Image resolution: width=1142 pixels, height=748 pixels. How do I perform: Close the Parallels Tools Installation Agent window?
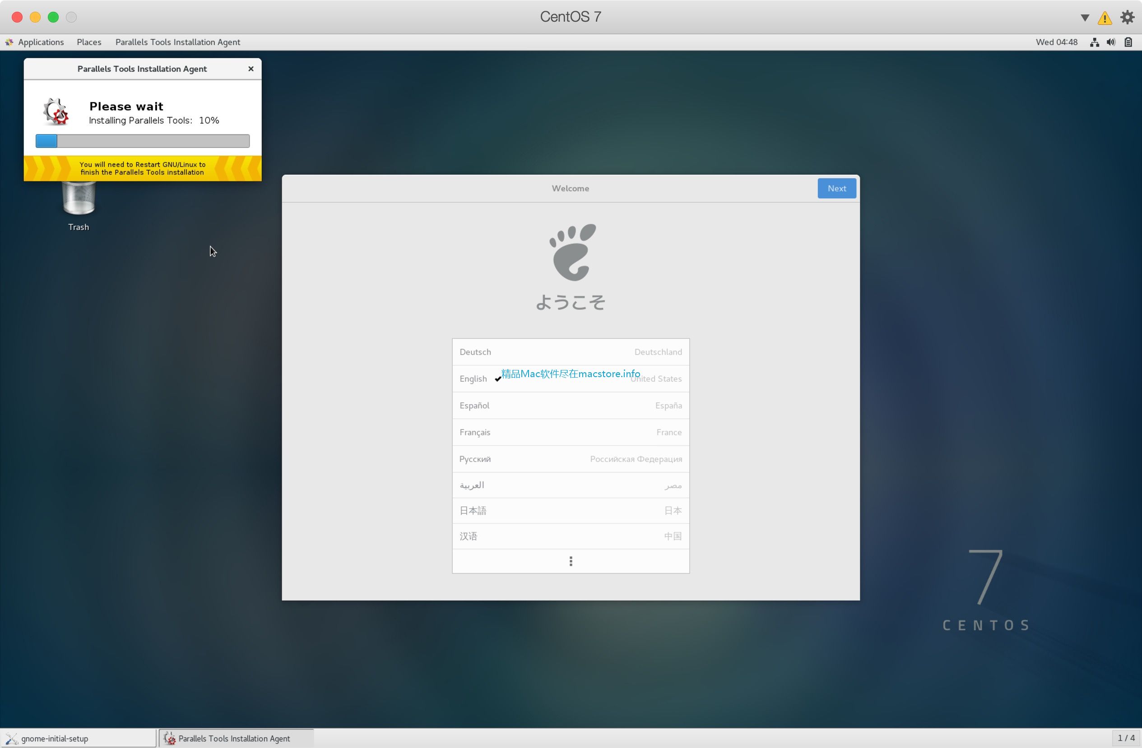251,69
